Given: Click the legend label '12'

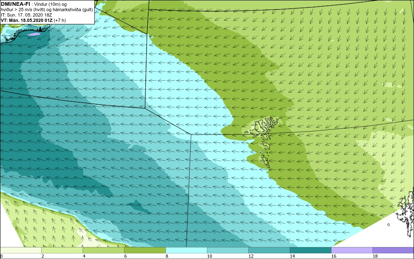Looking at the screenshot, I should [251, 256].
